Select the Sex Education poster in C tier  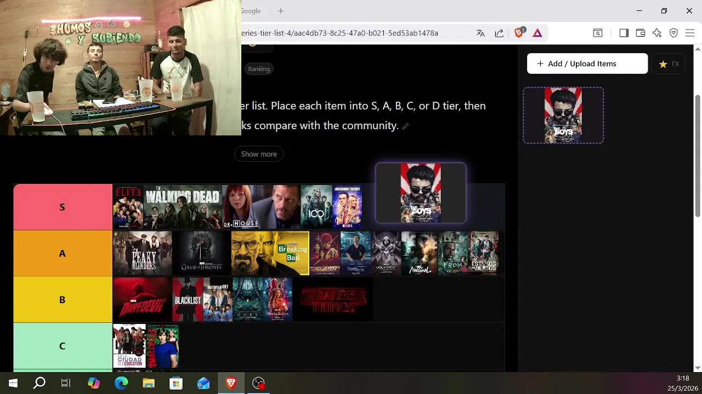click(x=129, y=346)
